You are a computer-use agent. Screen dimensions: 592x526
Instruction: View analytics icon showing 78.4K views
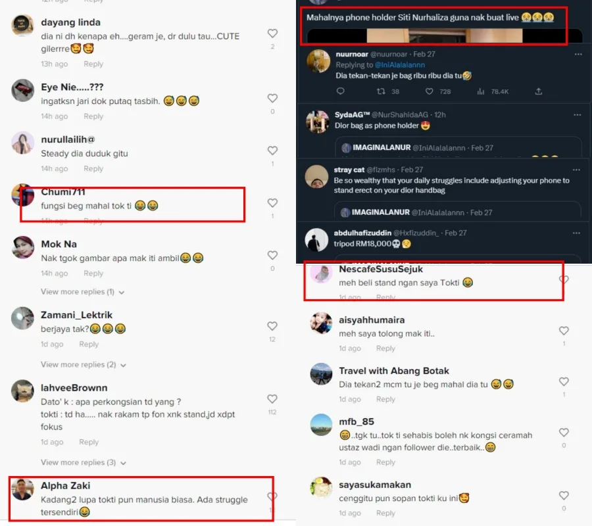pos(480,91)
